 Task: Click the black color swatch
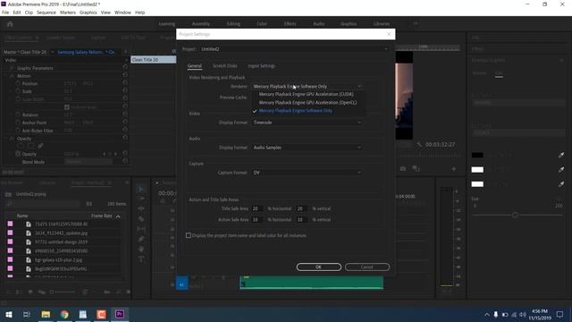click(477, 155)
